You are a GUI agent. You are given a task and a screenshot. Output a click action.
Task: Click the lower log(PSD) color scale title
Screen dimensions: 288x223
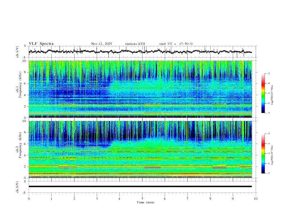(272, 155)
